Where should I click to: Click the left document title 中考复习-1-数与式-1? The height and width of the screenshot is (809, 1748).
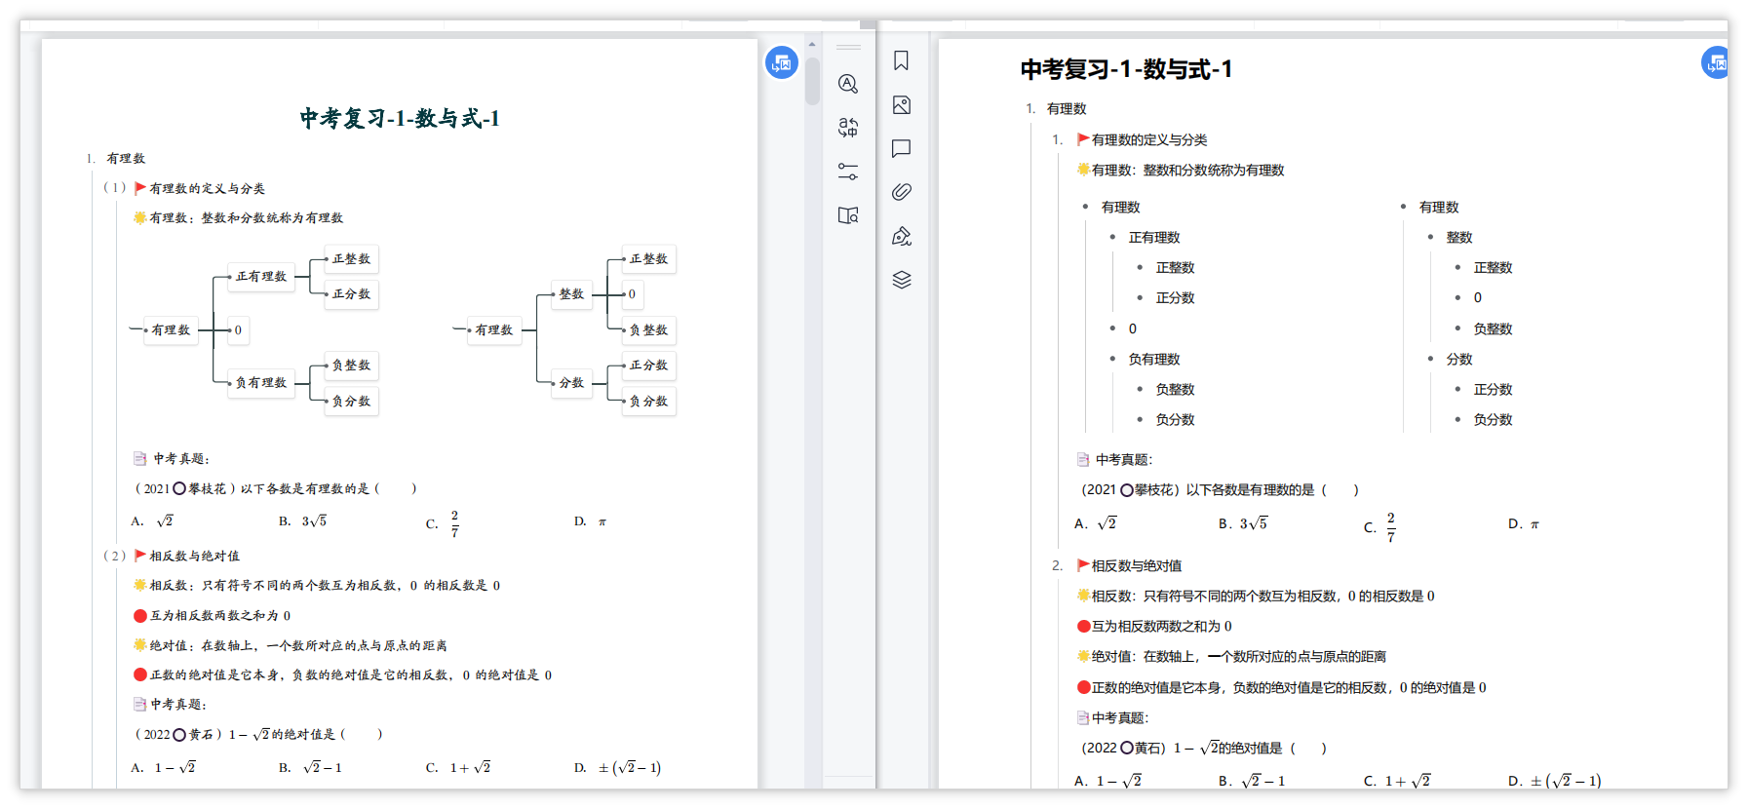click(400, 119)
